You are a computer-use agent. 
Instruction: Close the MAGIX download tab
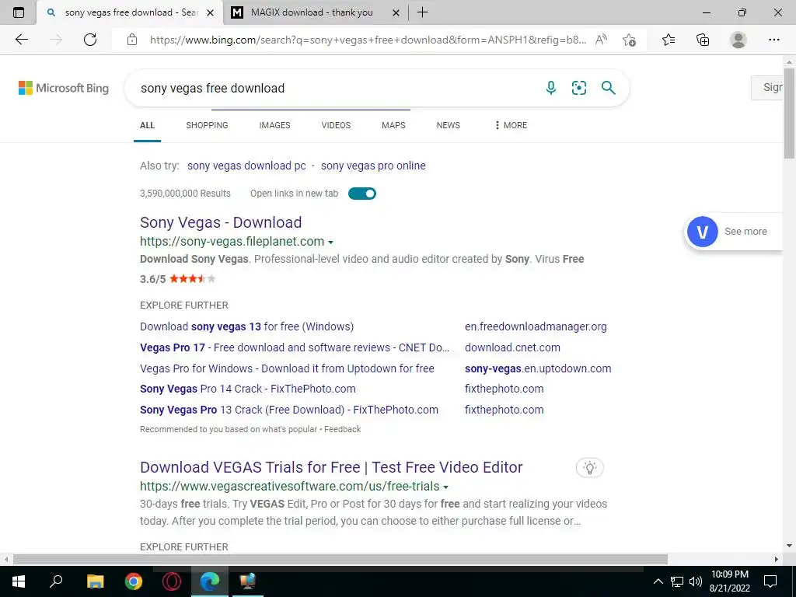[396, 12]
